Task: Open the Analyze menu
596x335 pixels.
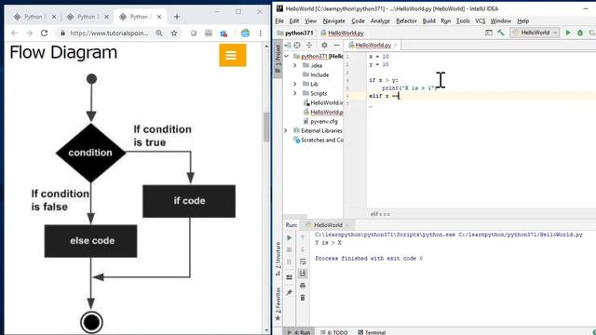Action: tap(380, 20)
